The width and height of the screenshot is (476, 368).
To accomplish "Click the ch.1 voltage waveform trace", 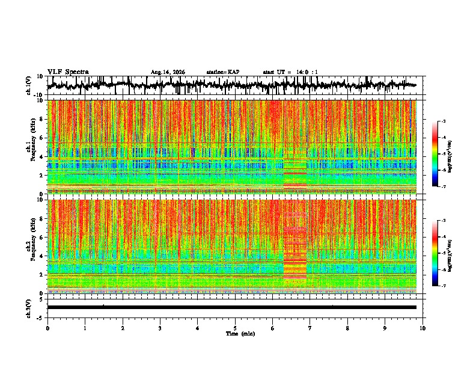I will (x=232, y=85).
